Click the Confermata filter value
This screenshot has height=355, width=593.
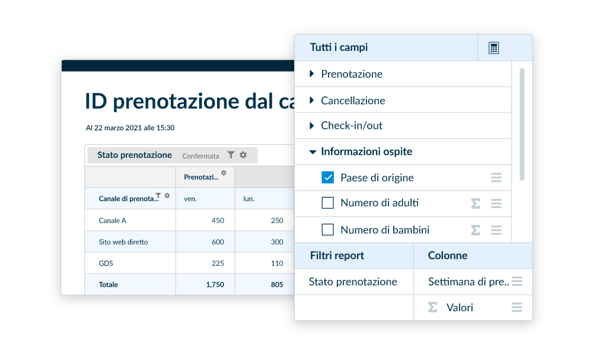[200, 156]
